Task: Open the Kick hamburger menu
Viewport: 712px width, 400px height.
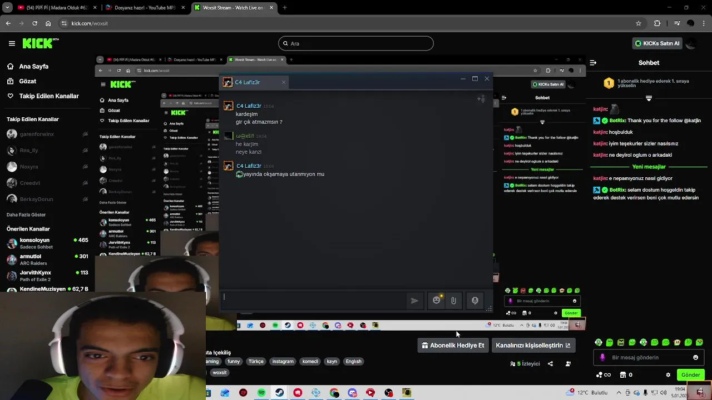Action: click(12, 43)
